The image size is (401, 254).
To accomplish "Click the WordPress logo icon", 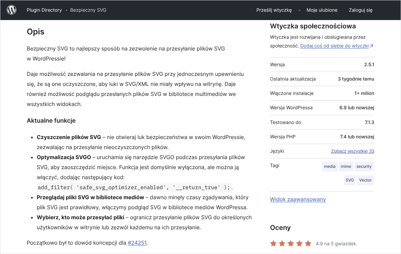I will pyautogui.click(x=12, y=10).
